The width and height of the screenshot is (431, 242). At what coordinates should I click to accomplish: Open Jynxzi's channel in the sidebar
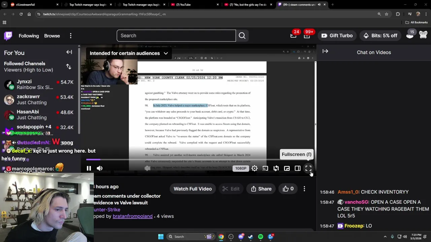coord(39,84)
